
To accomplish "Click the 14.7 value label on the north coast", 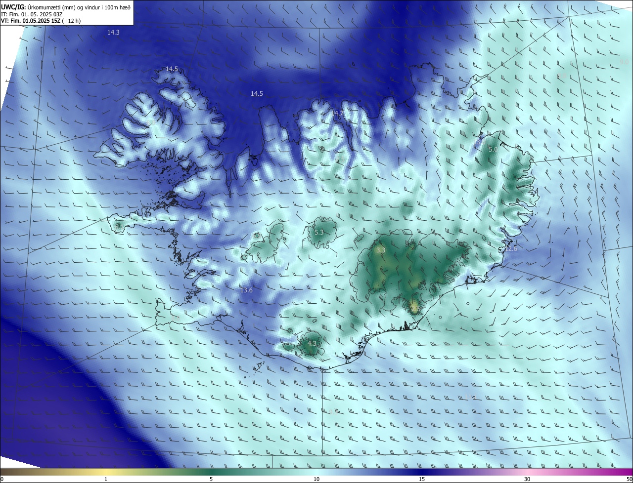I will pyautogui.click(x=337, y=113).
